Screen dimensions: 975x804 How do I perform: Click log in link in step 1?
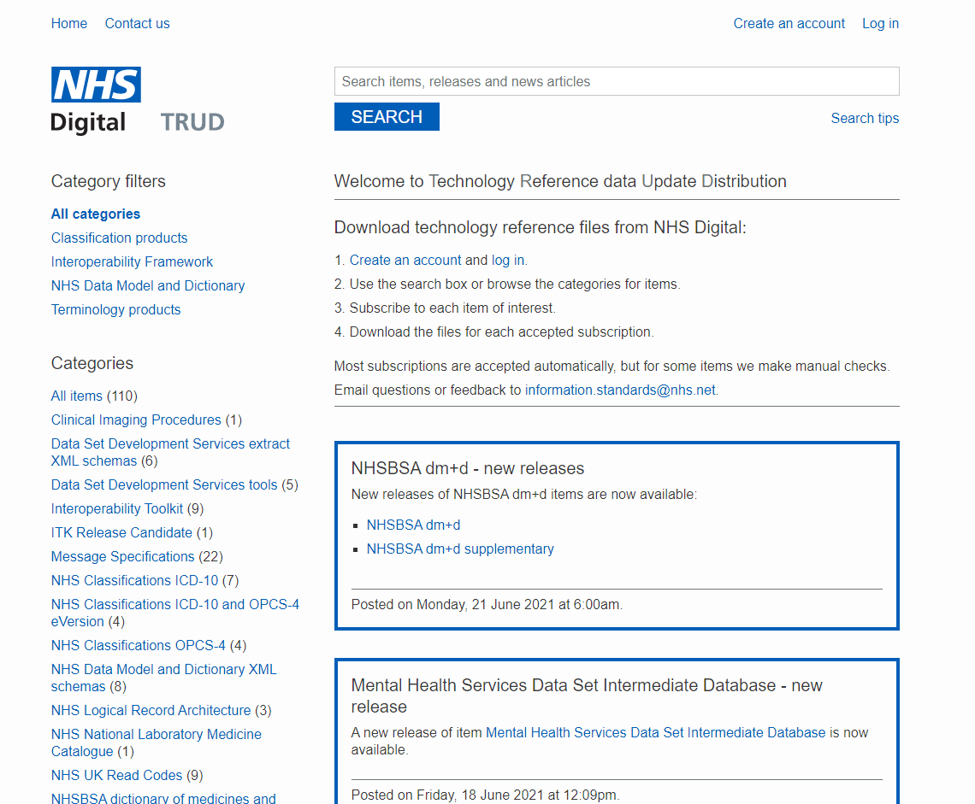[x=508, y=261]
